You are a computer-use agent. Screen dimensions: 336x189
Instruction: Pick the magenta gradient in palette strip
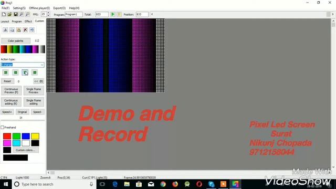coord(36,49)
